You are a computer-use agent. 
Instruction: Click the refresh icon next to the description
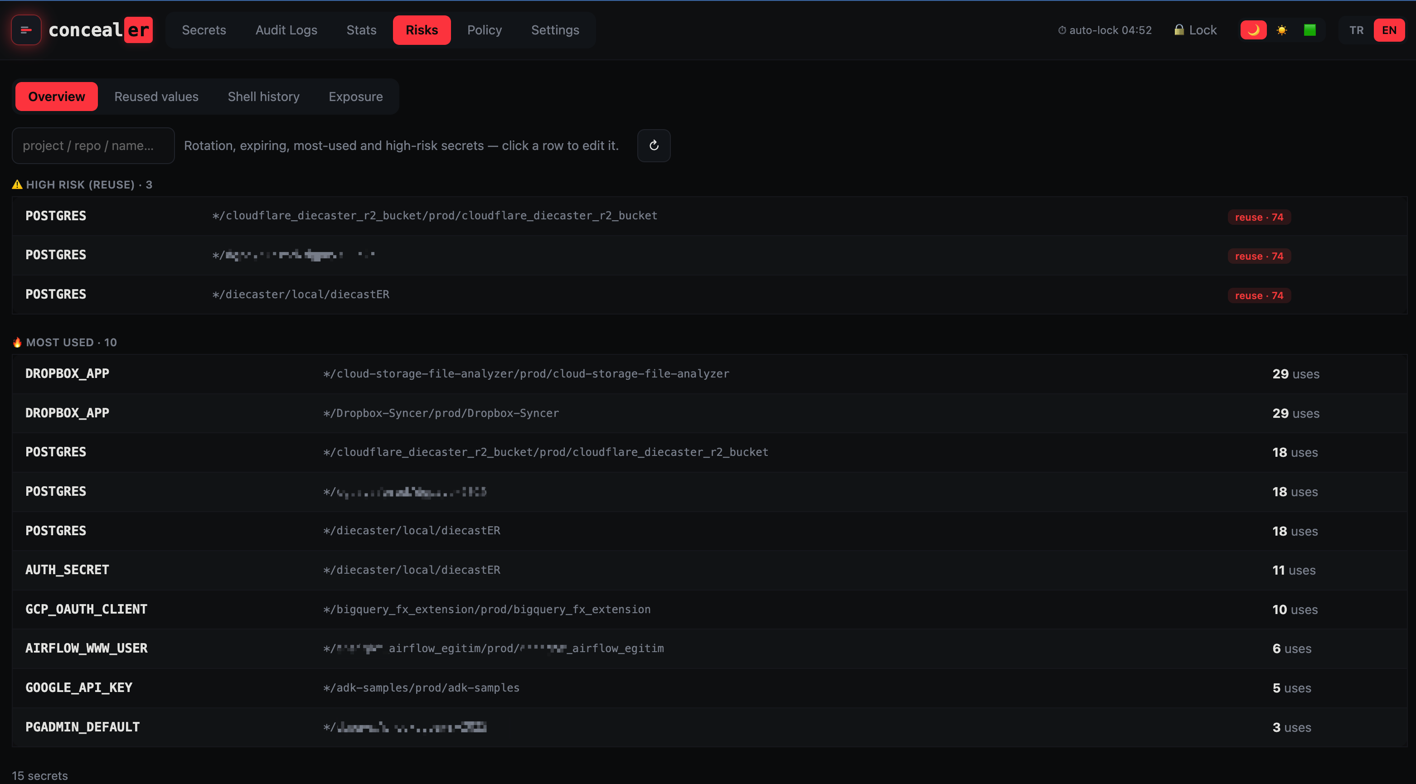[654, 145]
